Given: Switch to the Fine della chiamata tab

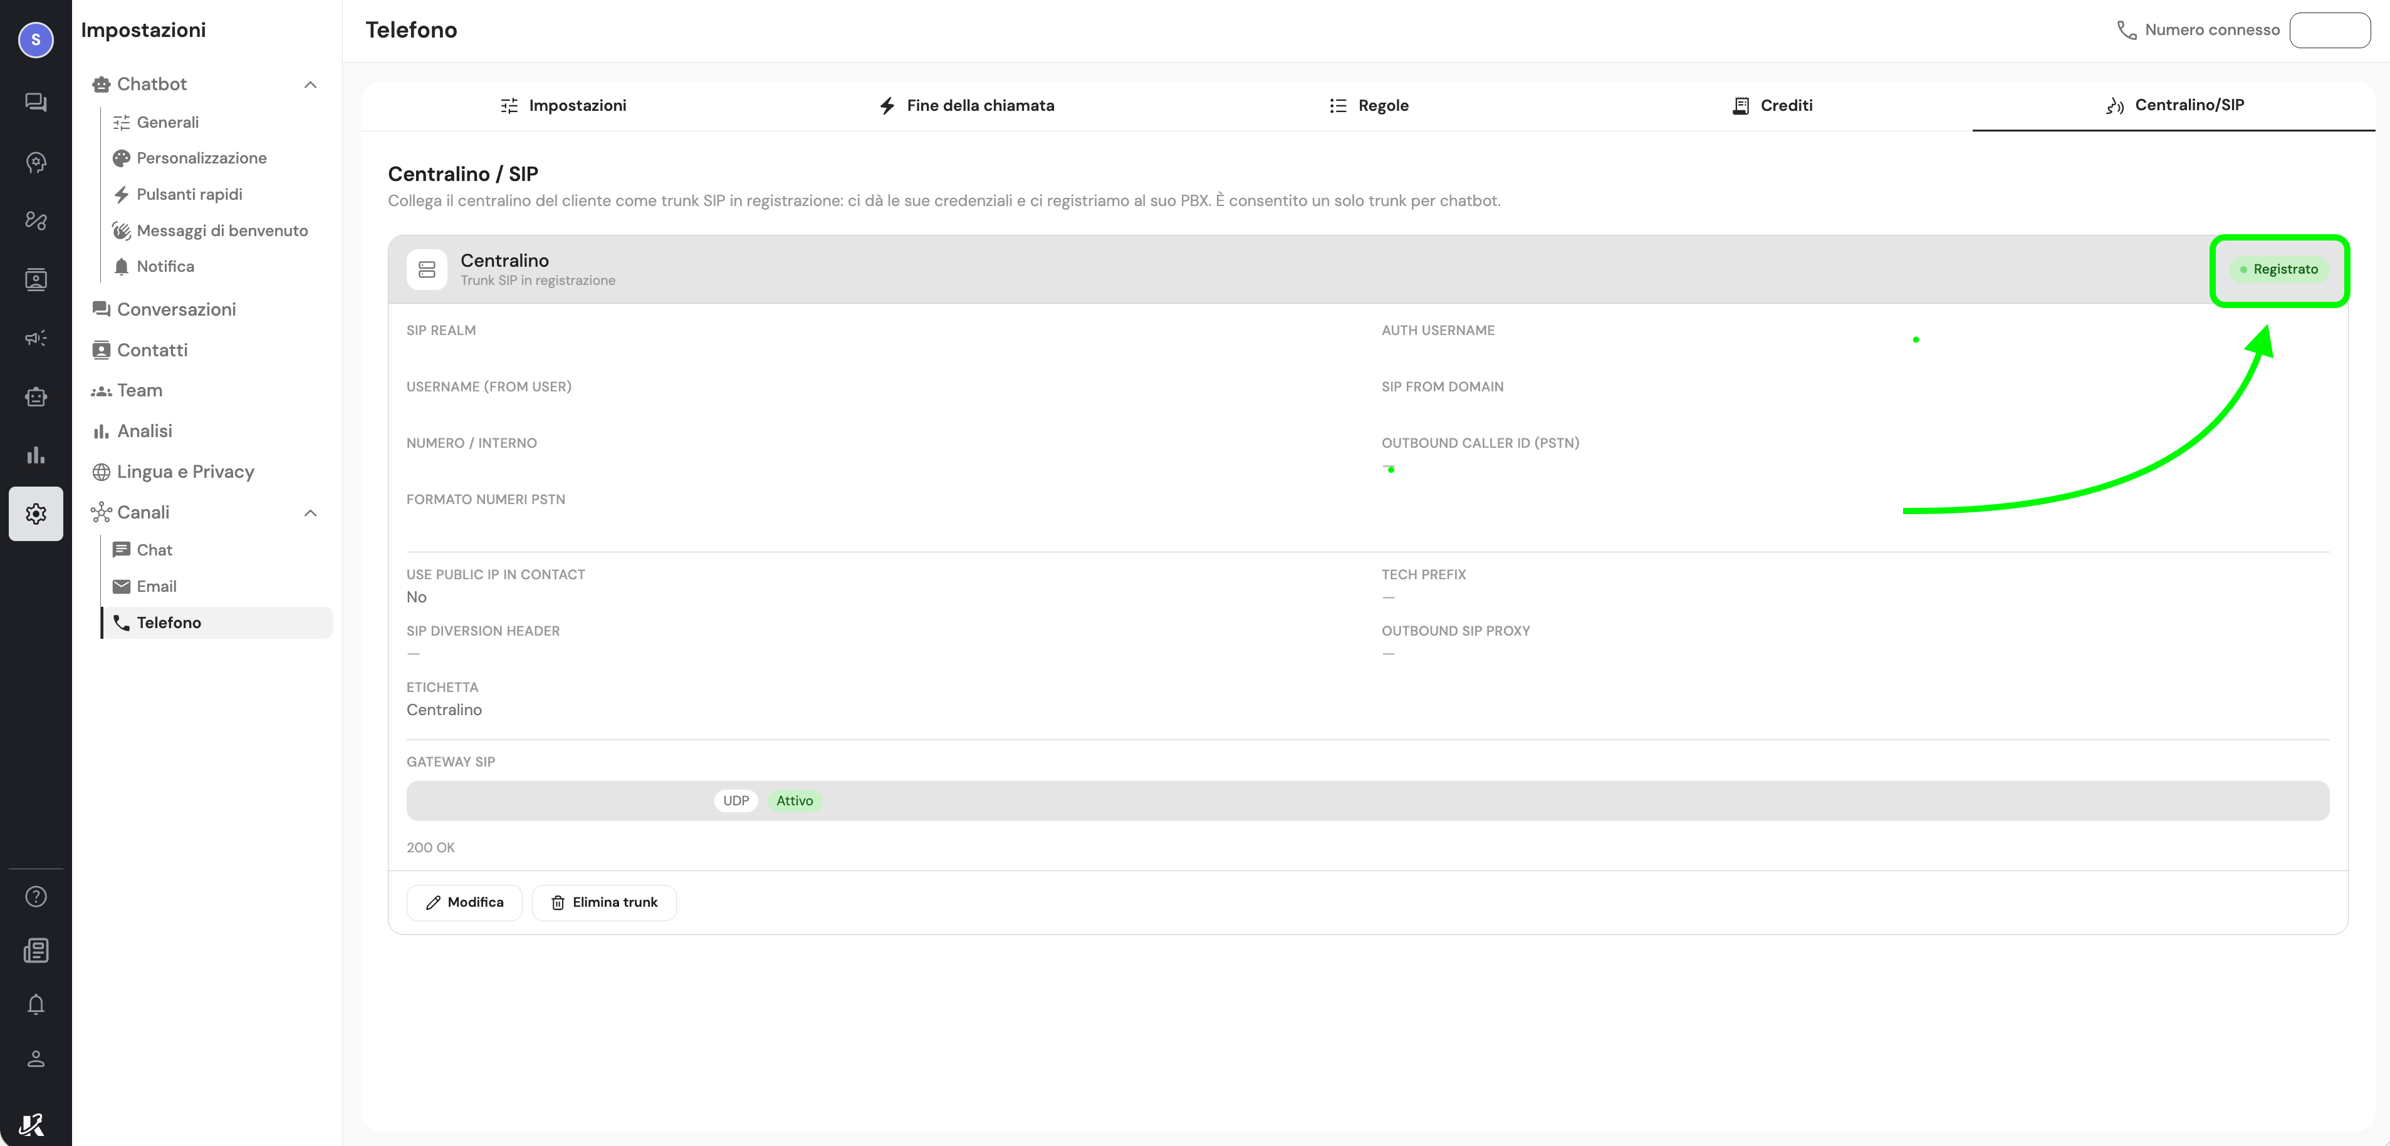Looking at the screenshot, I should point(966,106).
